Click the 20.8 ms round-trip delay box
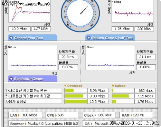The image size is (161, 127). pos(68,57)
